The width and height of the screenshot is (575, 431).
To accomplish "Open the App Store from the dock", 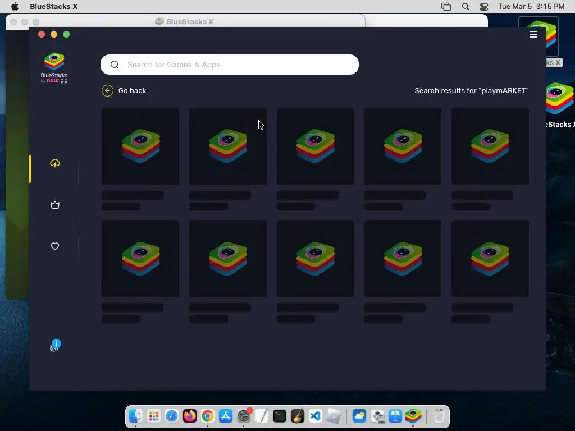I will 226,416.
